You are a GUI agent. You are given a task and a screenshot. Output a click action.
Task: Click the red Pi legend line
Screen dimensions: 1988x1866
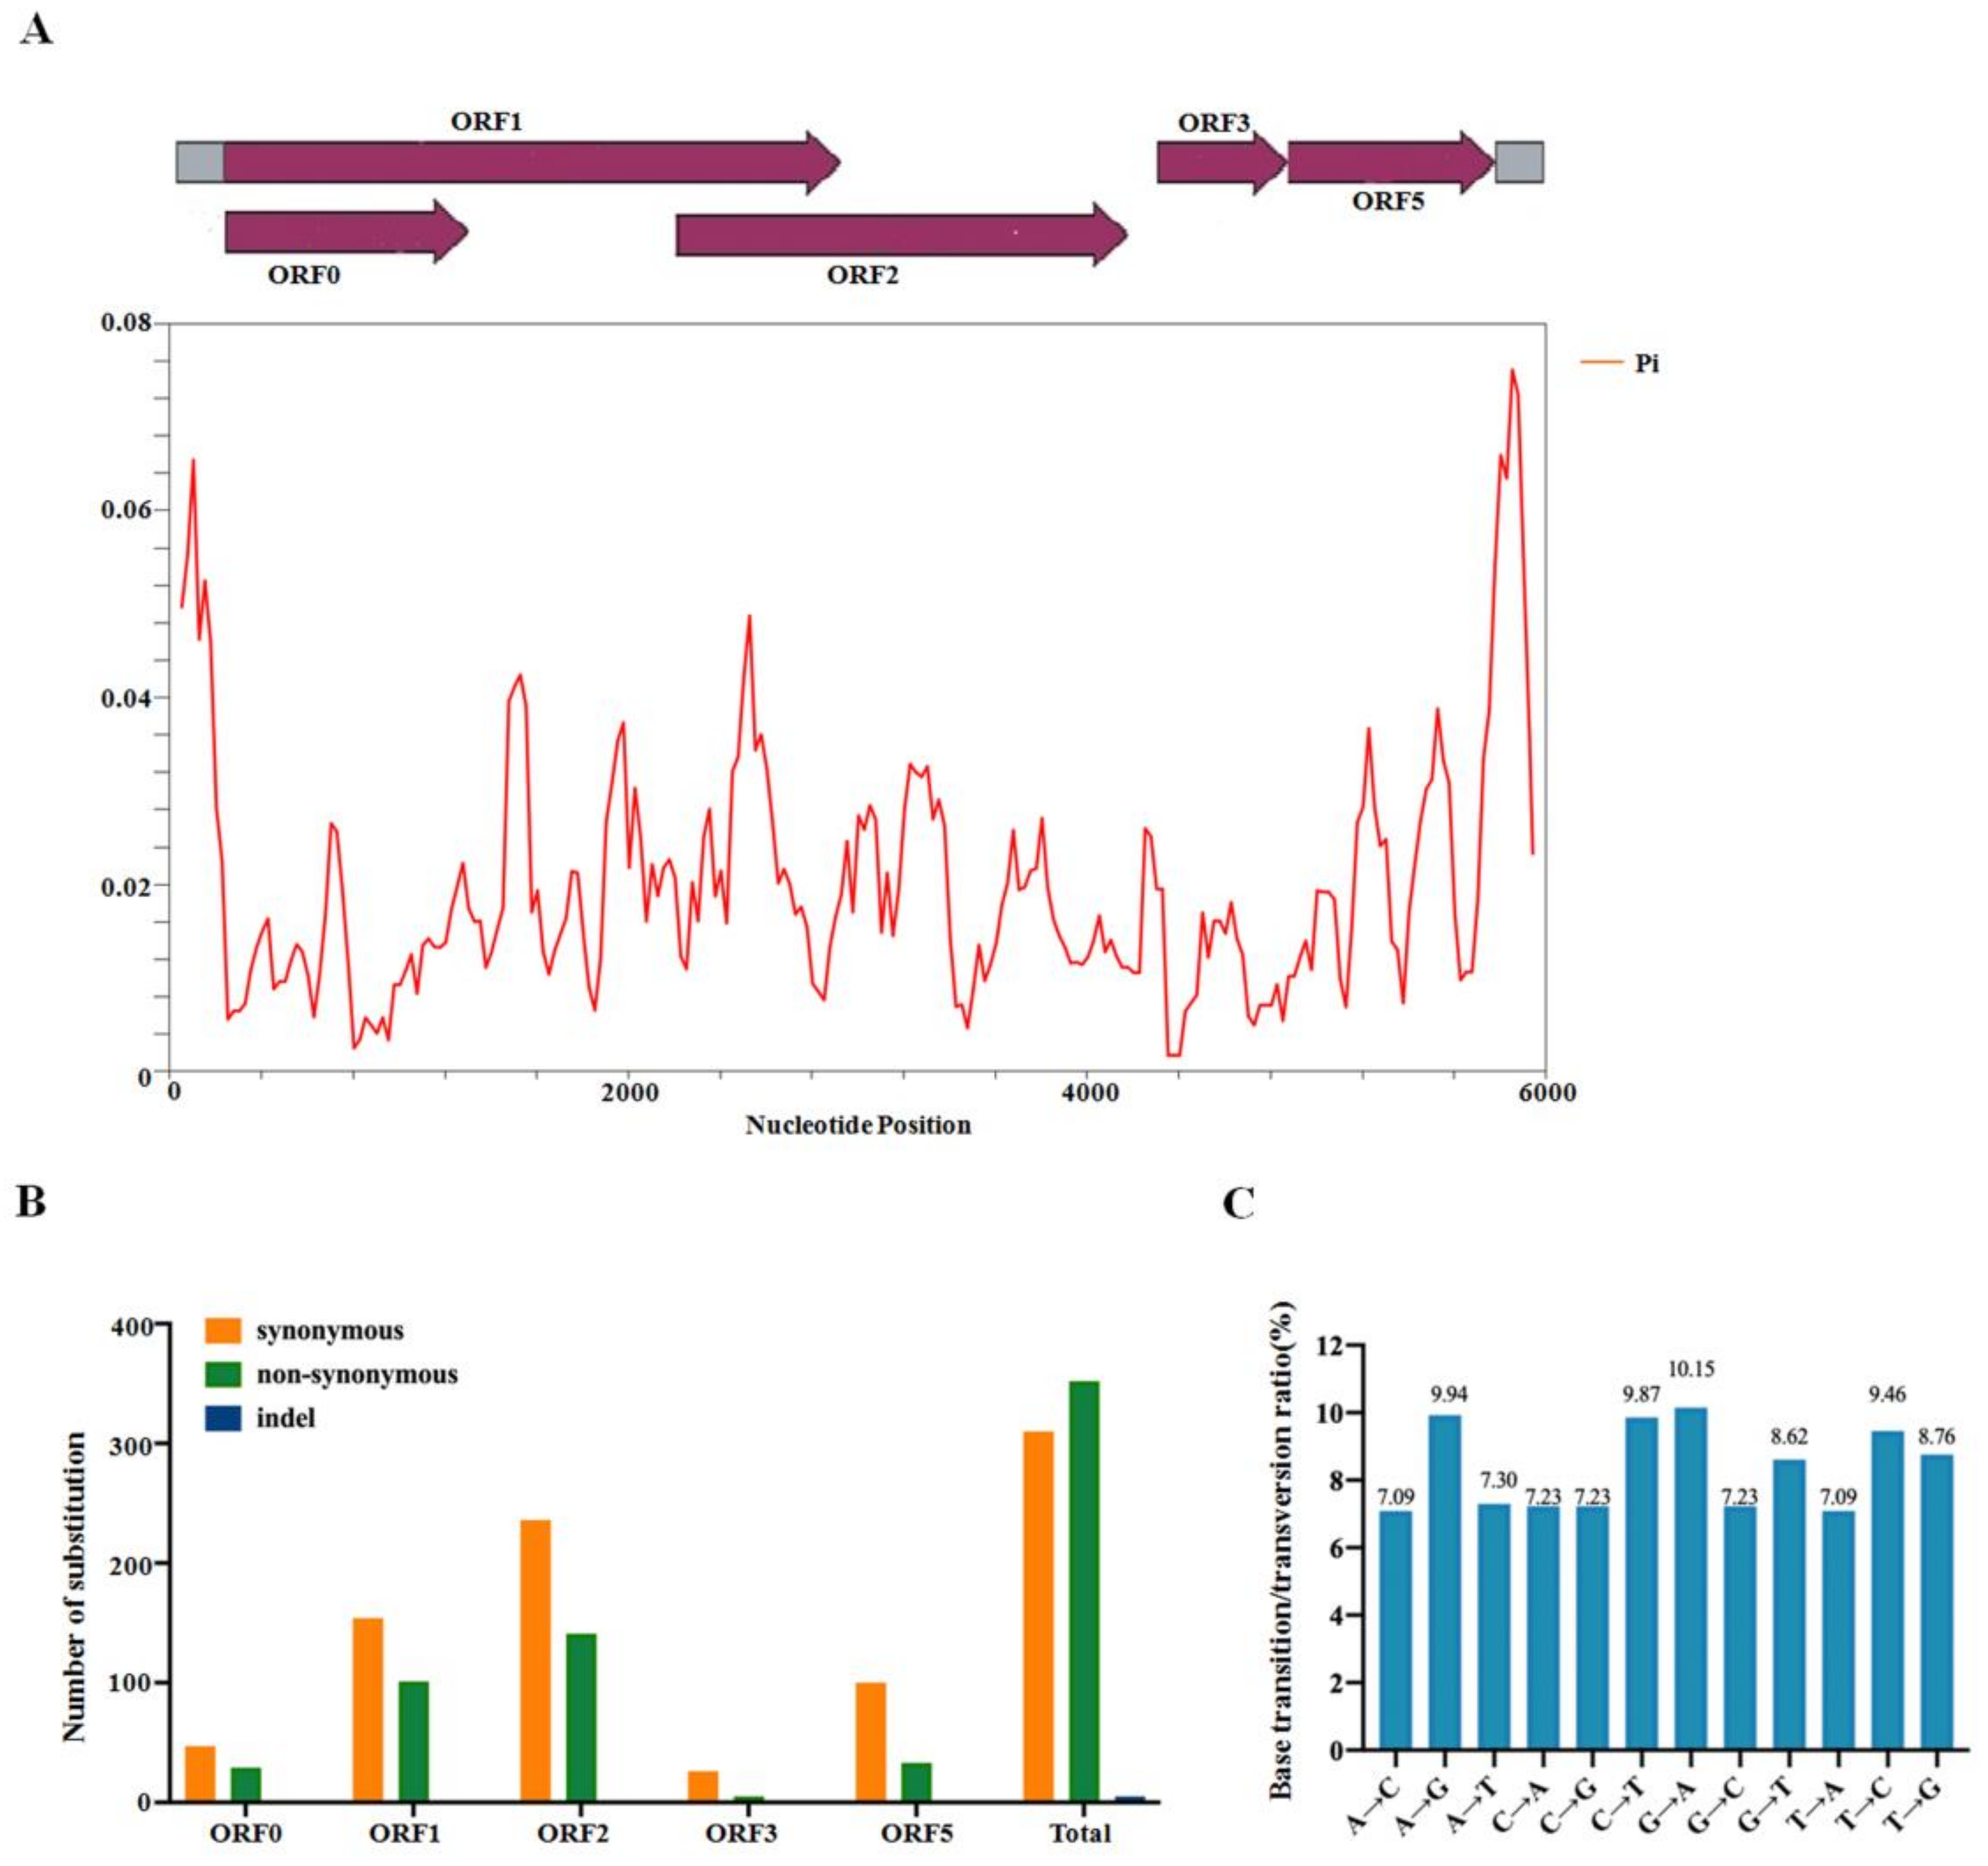point(1601,362)
